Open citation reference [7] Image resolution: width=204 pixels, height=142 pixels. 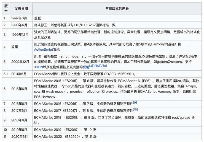101,66
